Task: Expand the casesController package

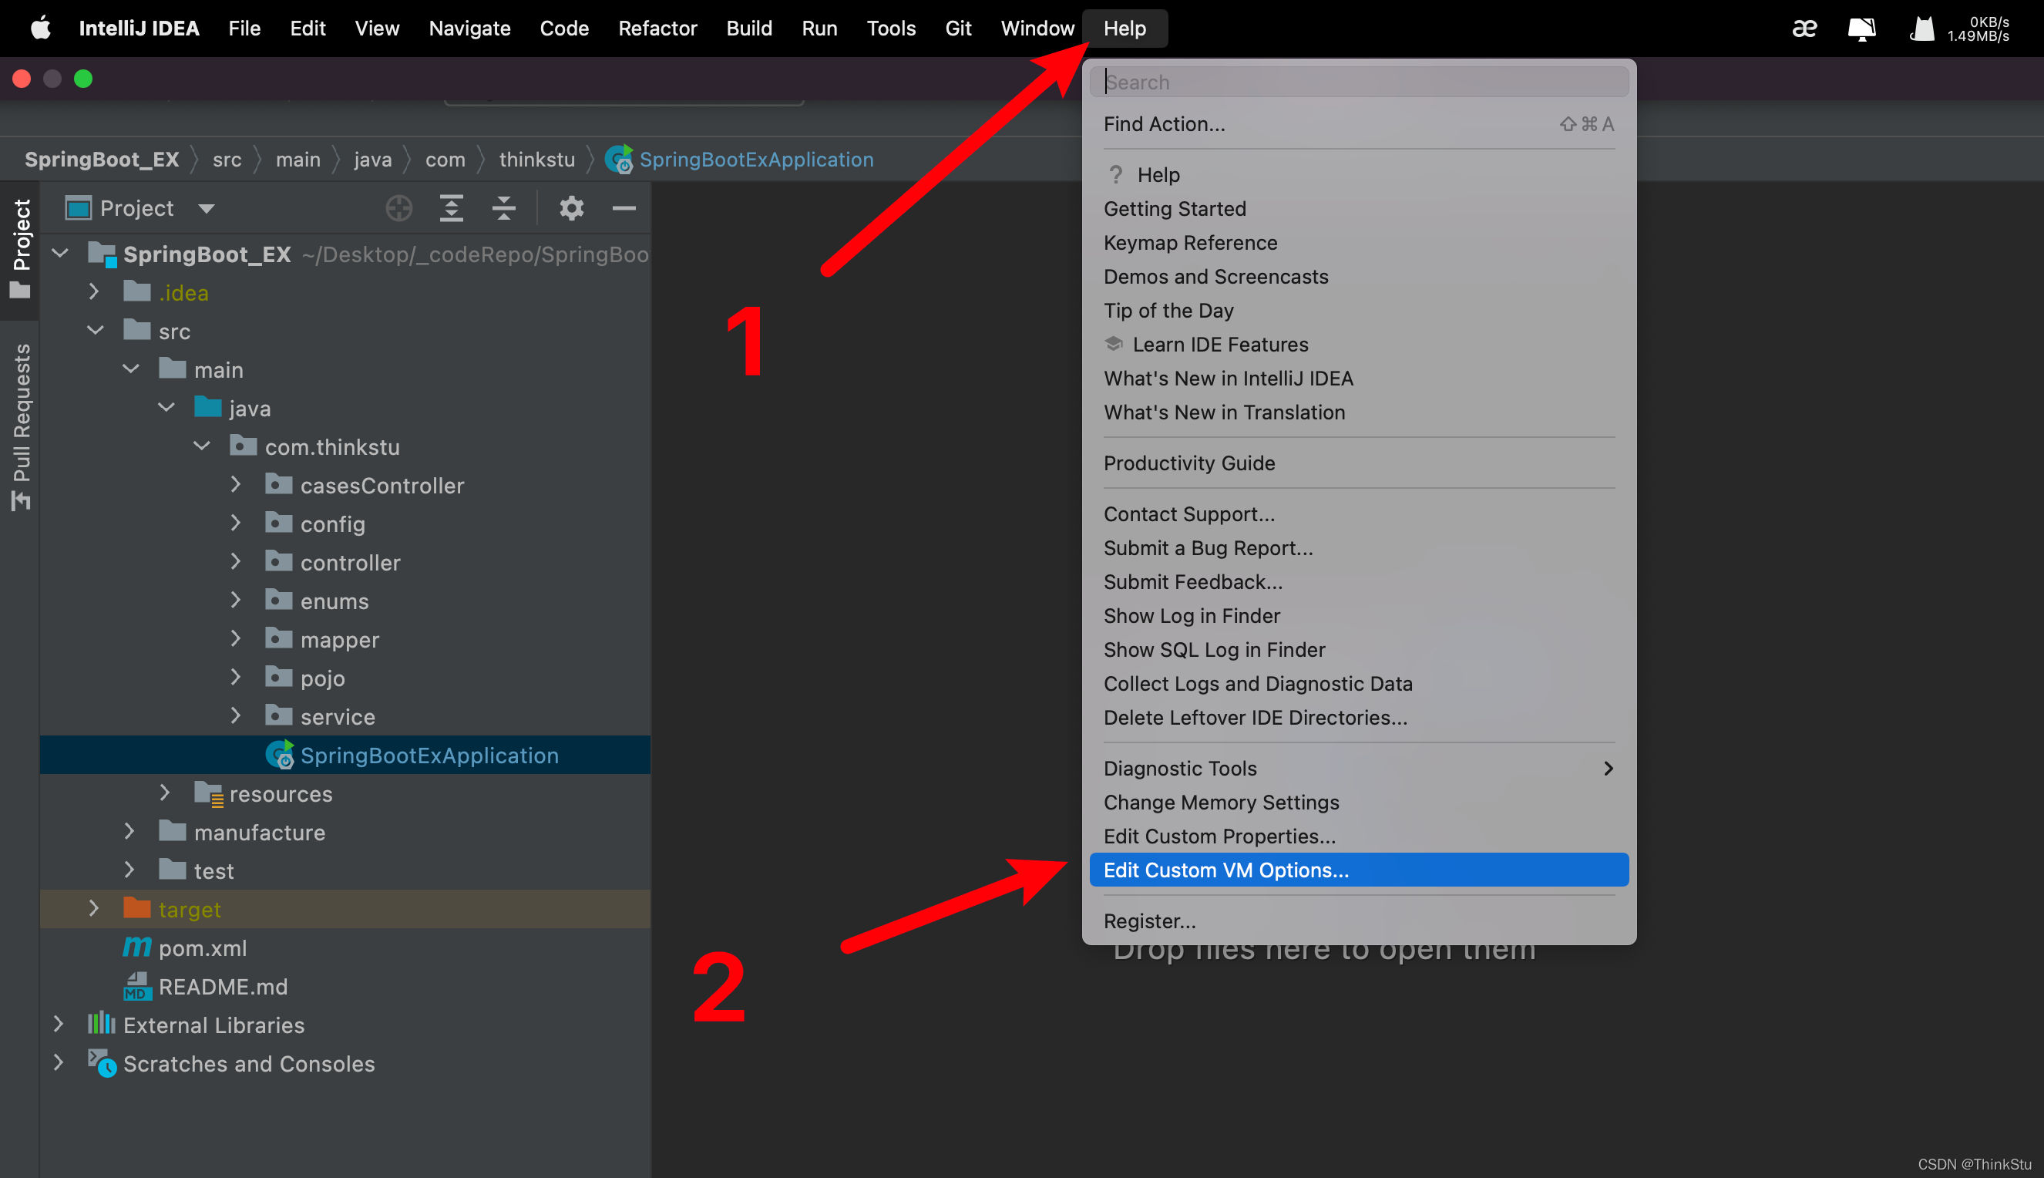Action: pyautogui.click(x=236, y=484)
